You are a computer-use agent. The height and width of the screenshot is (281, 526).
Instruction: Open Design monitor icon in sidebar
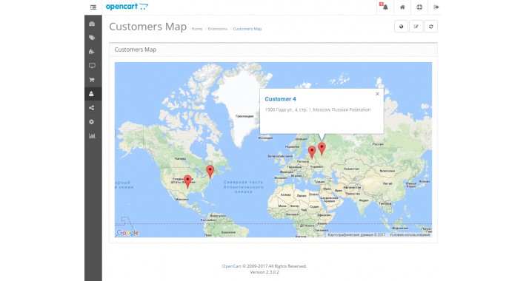click(92, 66)
